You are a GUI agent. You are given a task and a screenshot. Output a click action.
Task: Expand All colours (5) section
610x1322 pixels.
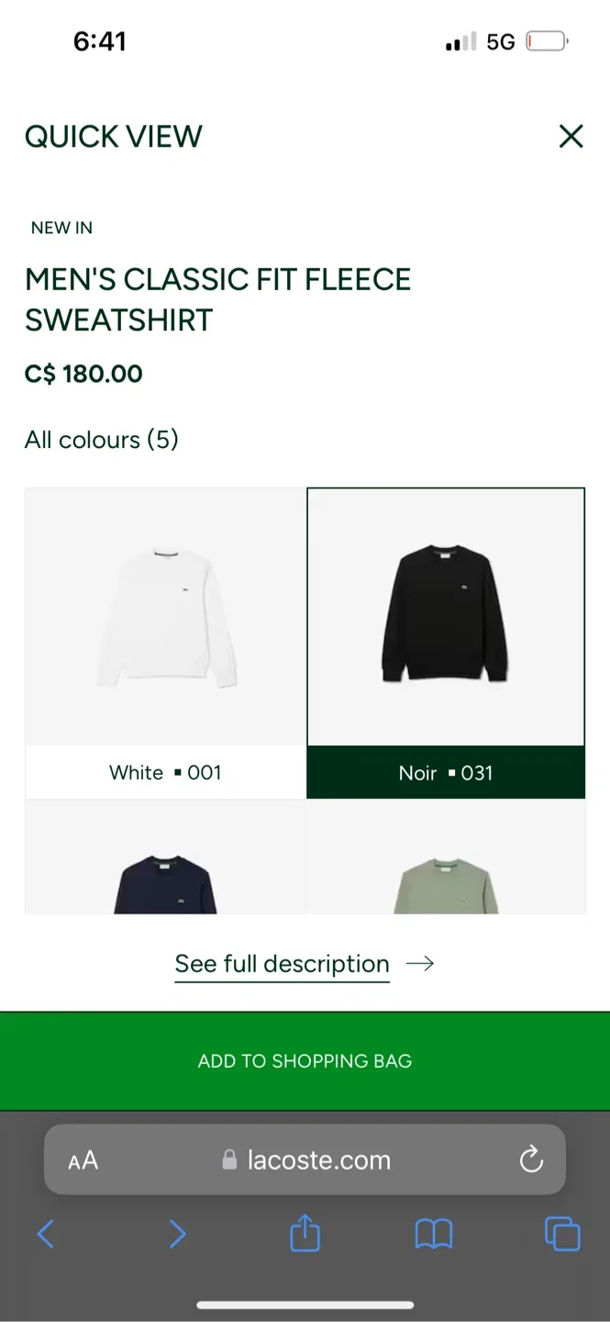pos(101,440)
